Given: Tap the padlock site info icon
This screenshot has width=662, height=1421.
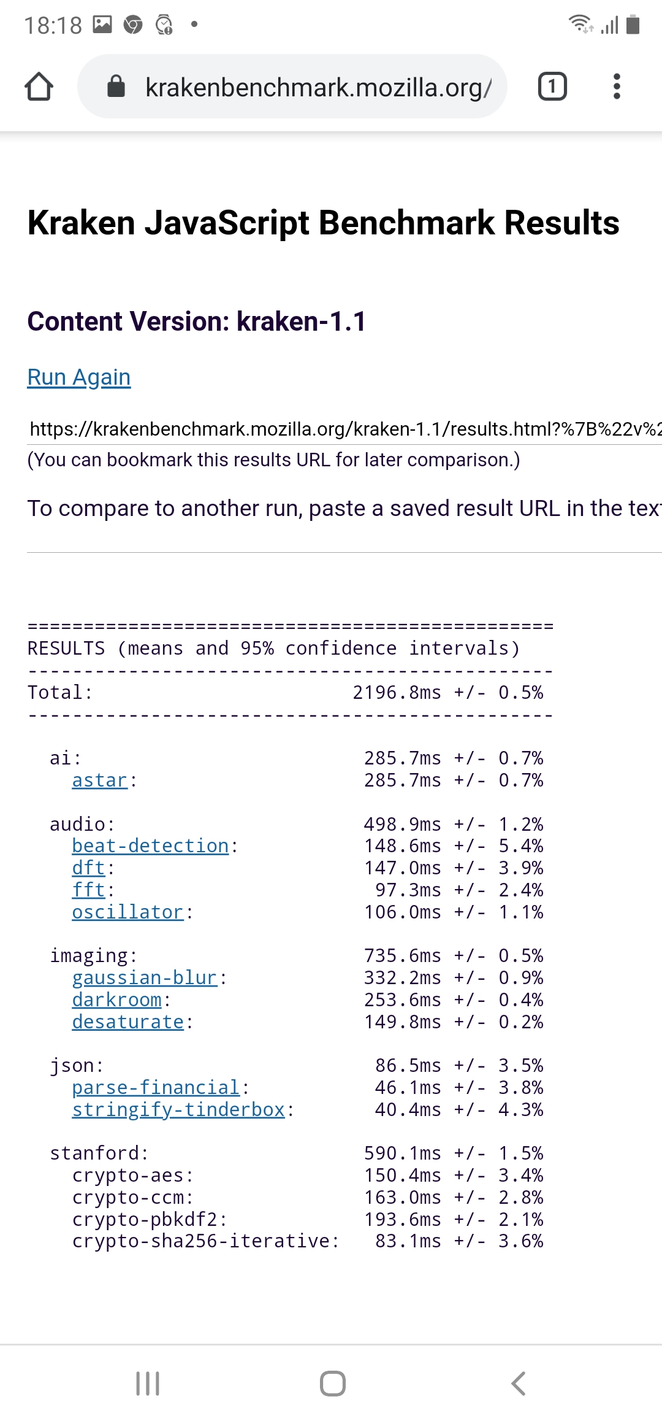Looking at the screenshot, I should click(x=116, y=87).
